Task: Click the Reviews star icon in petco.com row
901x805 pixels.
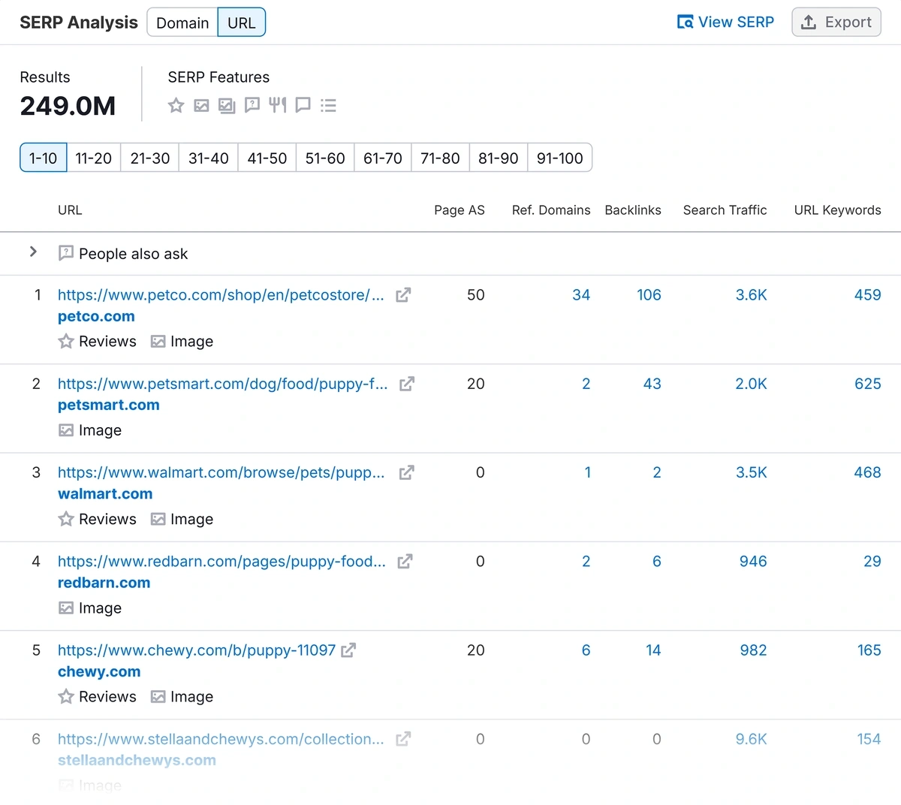Action: tap(66, 341)
